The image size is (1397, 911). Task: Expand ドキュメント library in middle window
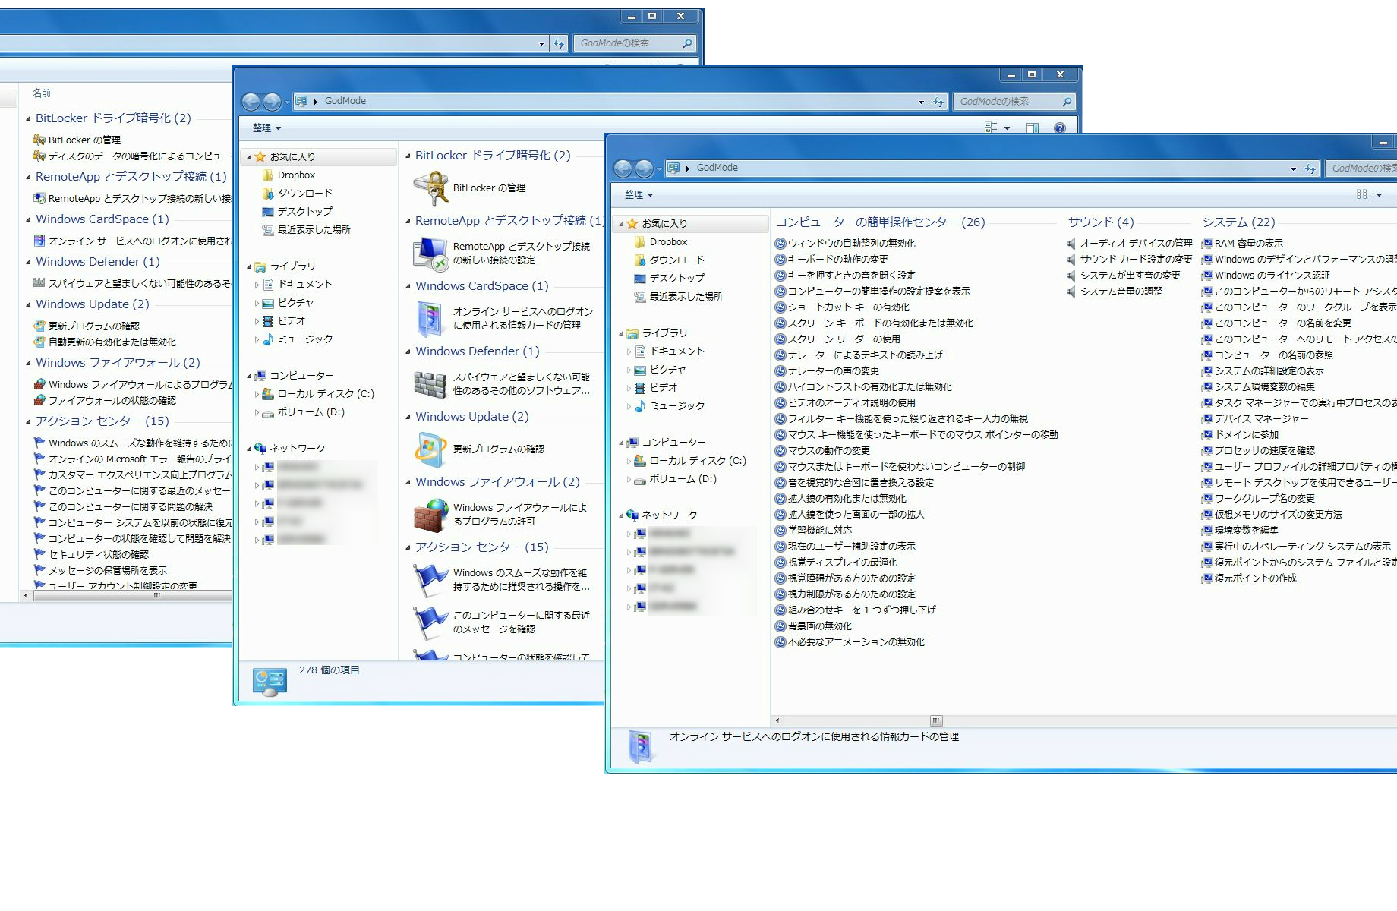257,285
